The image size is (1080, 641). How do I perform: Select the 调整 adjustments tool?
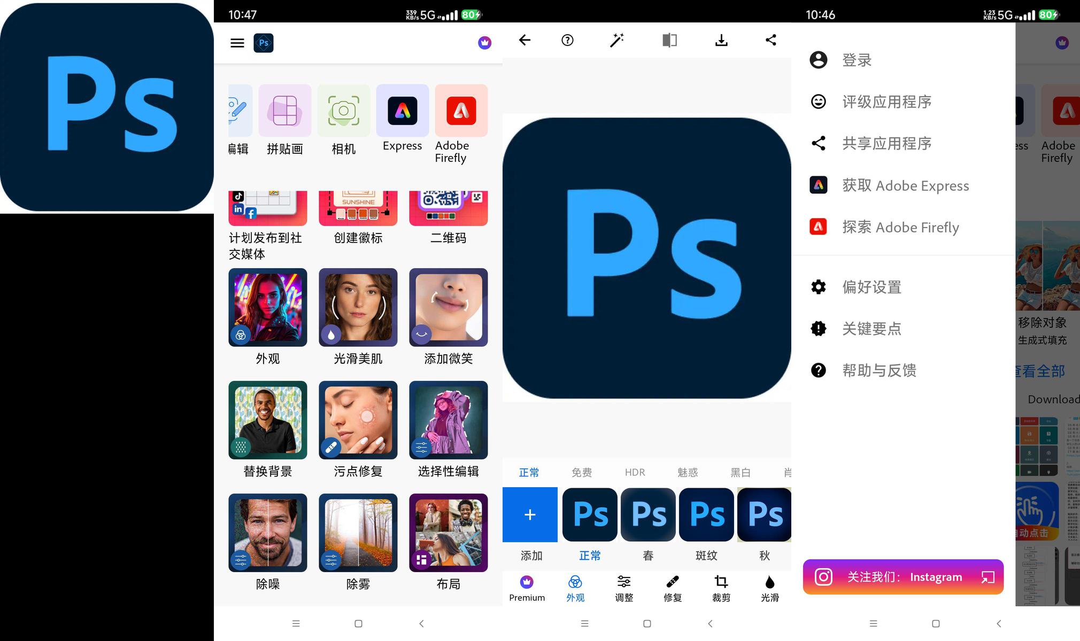coord(624,589)
